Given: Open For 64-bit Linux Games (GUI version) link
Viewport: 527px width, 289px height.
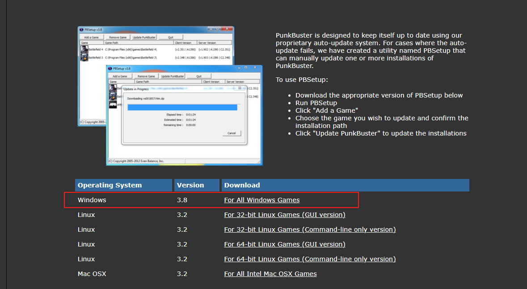Looking at the screenshot, I should tap(285, 244).
